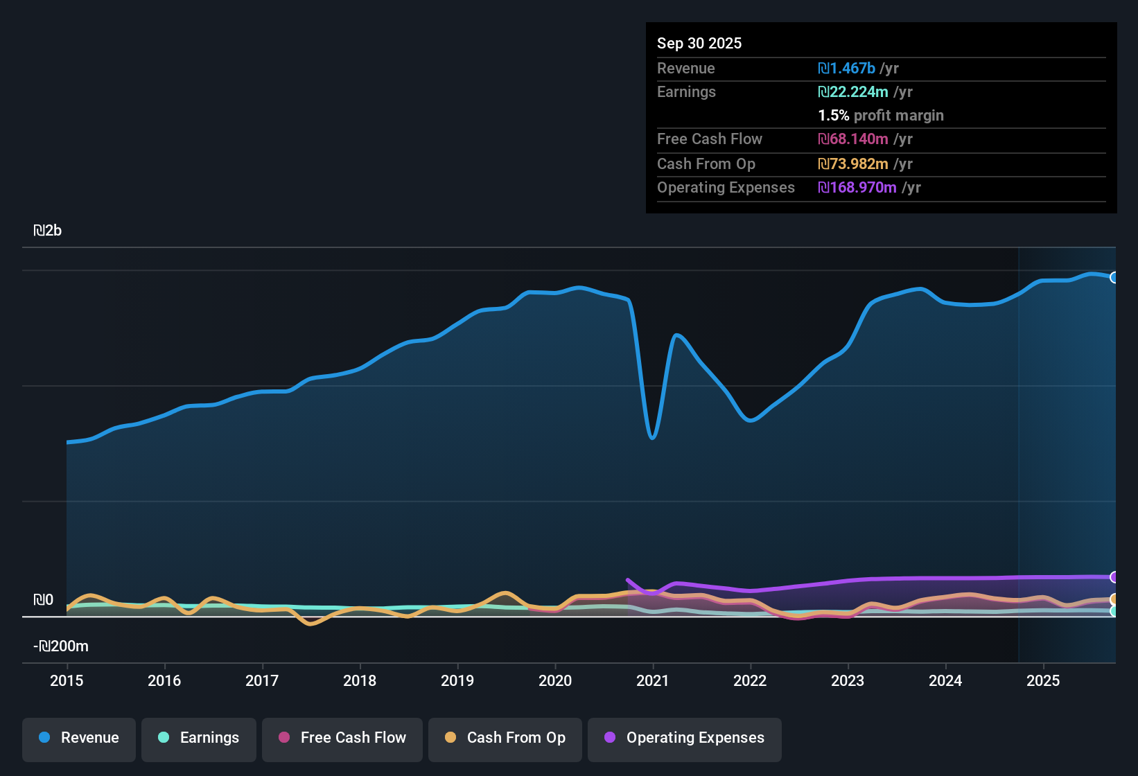This screenshot has width=1138, height=776.
Task: Click the pink Free Cash Flow dot
Action: pos(284,737)
